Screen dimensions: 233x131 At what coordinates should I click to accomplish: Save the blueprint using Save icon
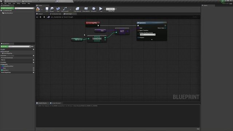coord(47,9)
